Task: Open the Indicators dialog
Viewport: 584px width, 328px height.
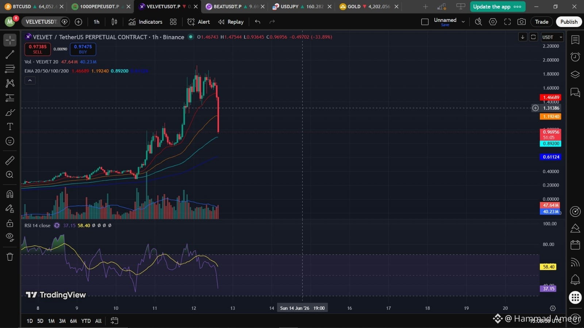Action: [145, 22]
